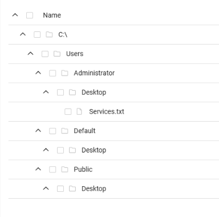219x217 pixels.
Task: Collapse the Public folder chevron
Action: (38, 169)
